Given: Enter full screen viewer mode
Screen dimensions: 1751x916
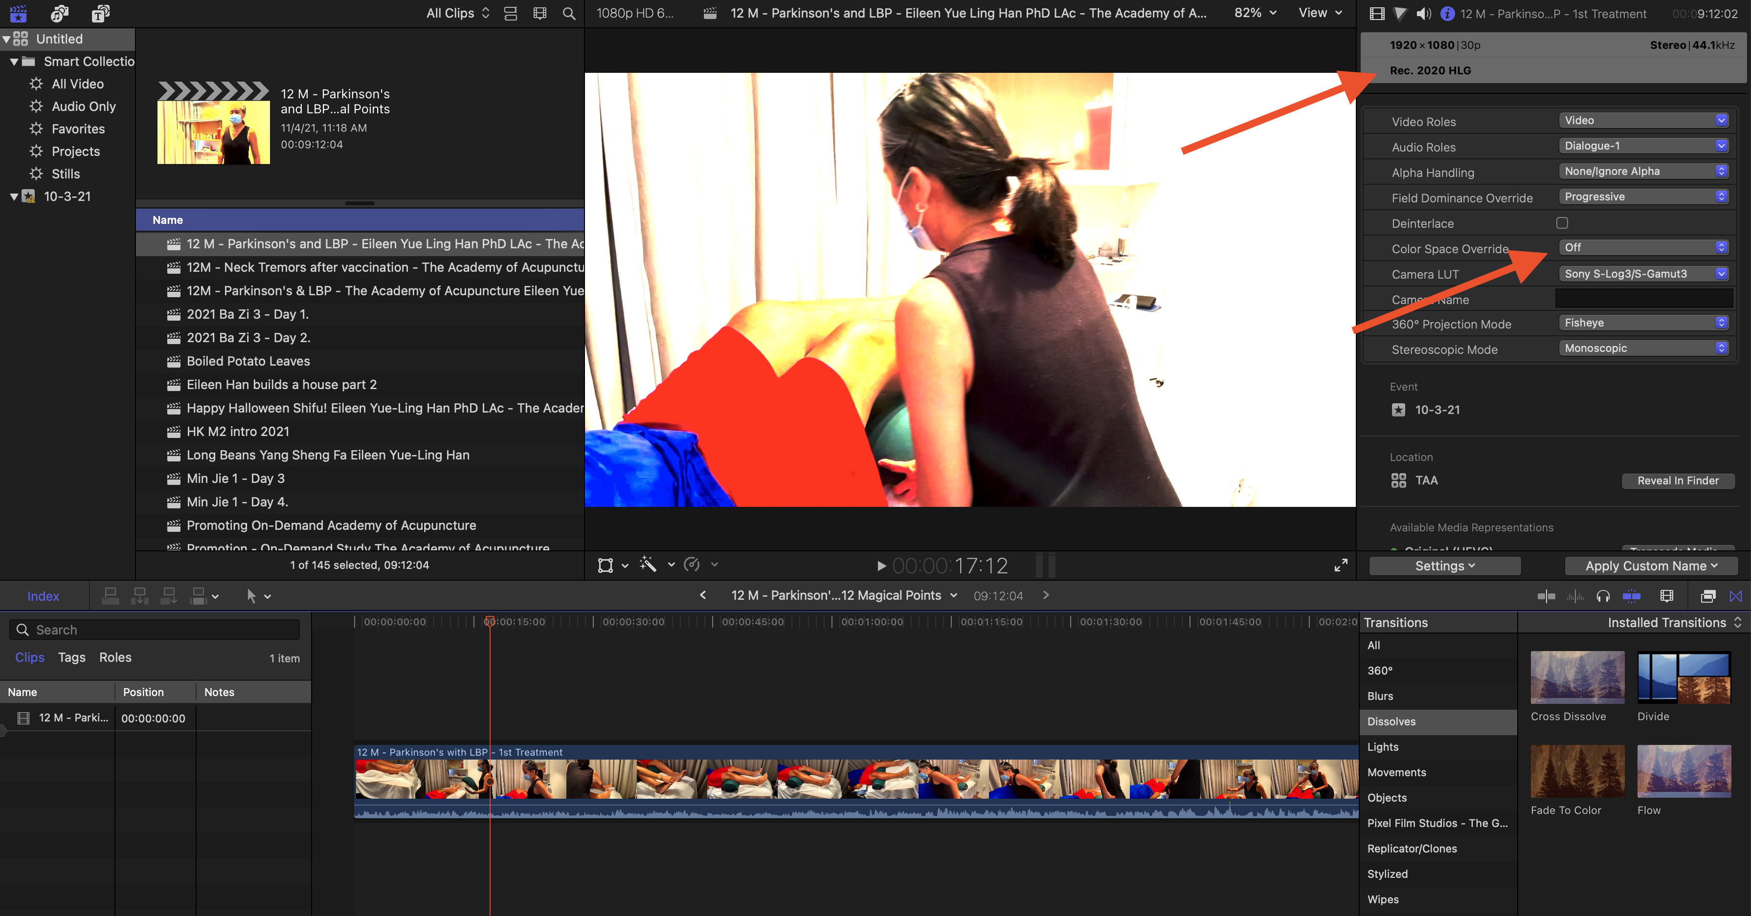Looking at the screenshot, I should (x=1341, y=566).
